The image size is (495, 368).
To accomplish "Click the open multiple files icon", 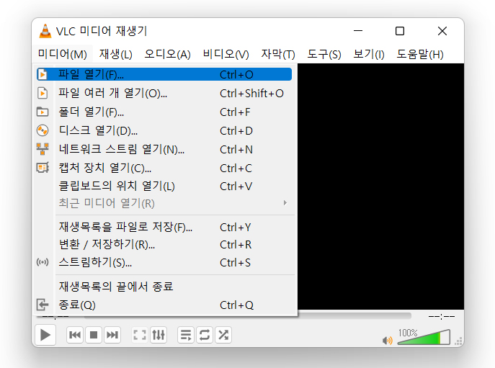I will tap(43, 93).
